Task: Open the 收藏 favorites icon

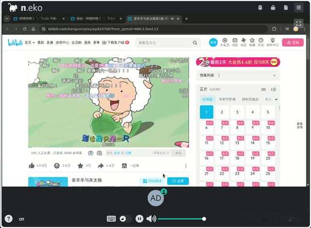Action: tap(252, 42)
